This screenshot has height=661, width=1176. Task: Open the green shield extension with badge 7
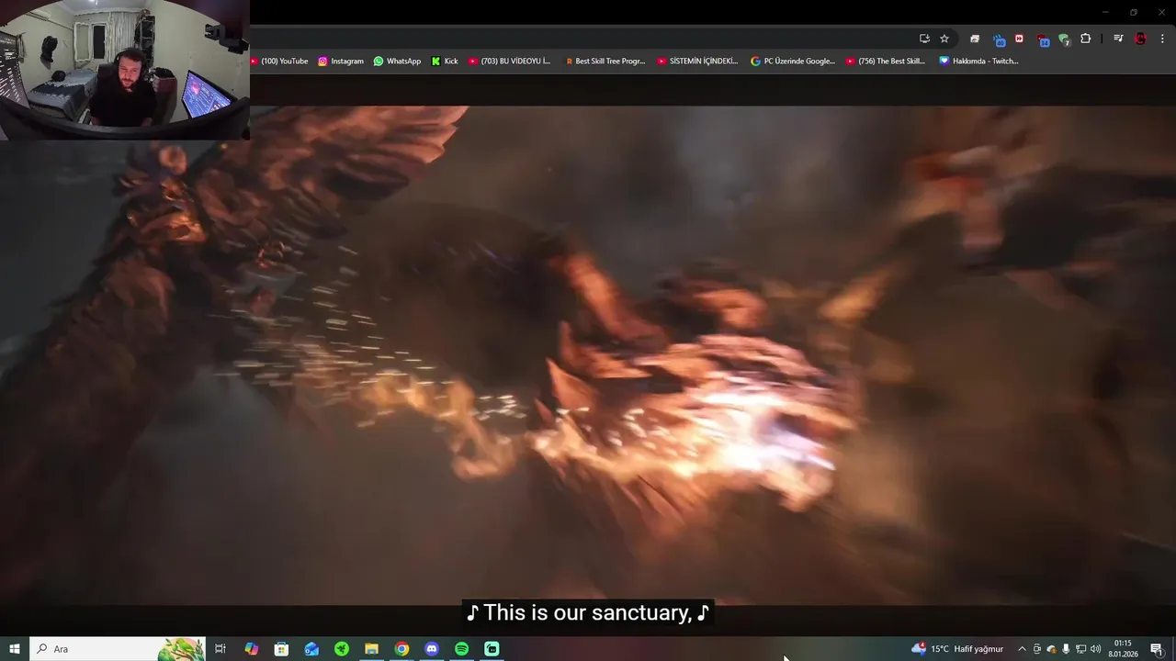point(1064,39)
